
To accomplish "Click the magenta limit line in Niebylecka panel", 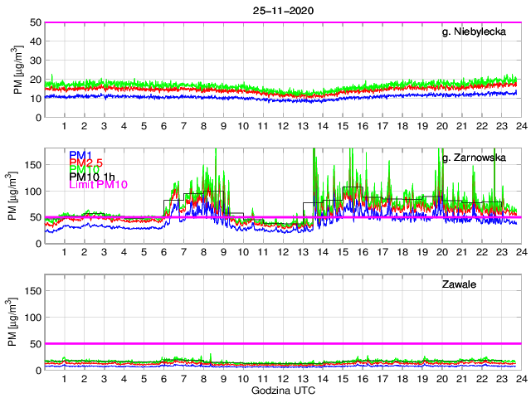I will pyautogui.click(x=282, y=22).
